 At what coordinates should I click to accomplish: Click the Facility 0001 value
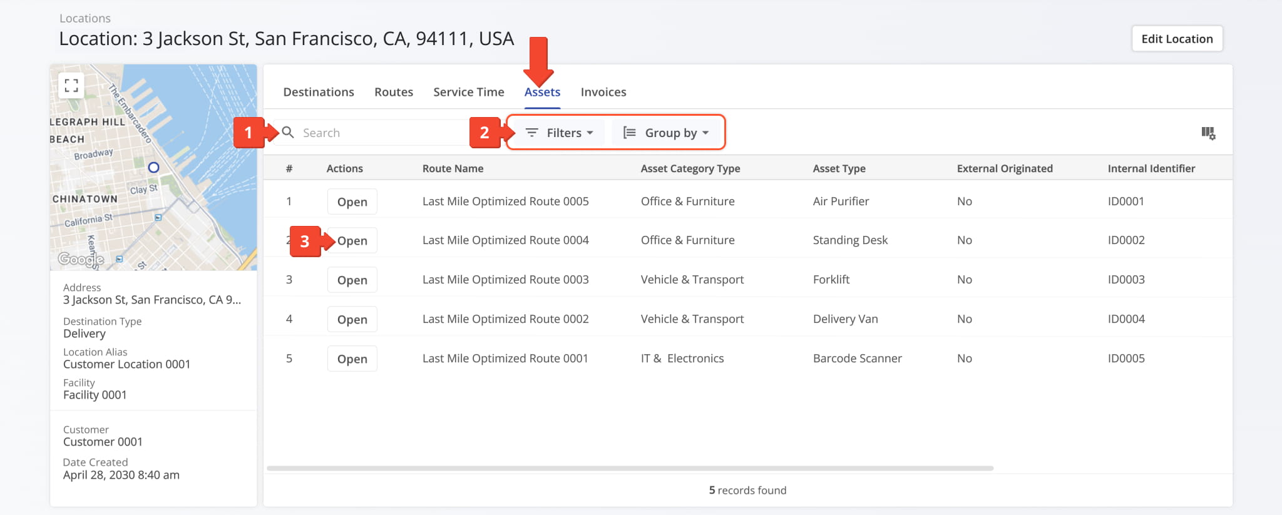[x=95, y=395]
